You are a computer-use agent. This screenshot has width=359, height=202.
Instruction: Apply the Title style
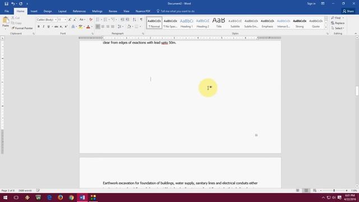[219, 23]
